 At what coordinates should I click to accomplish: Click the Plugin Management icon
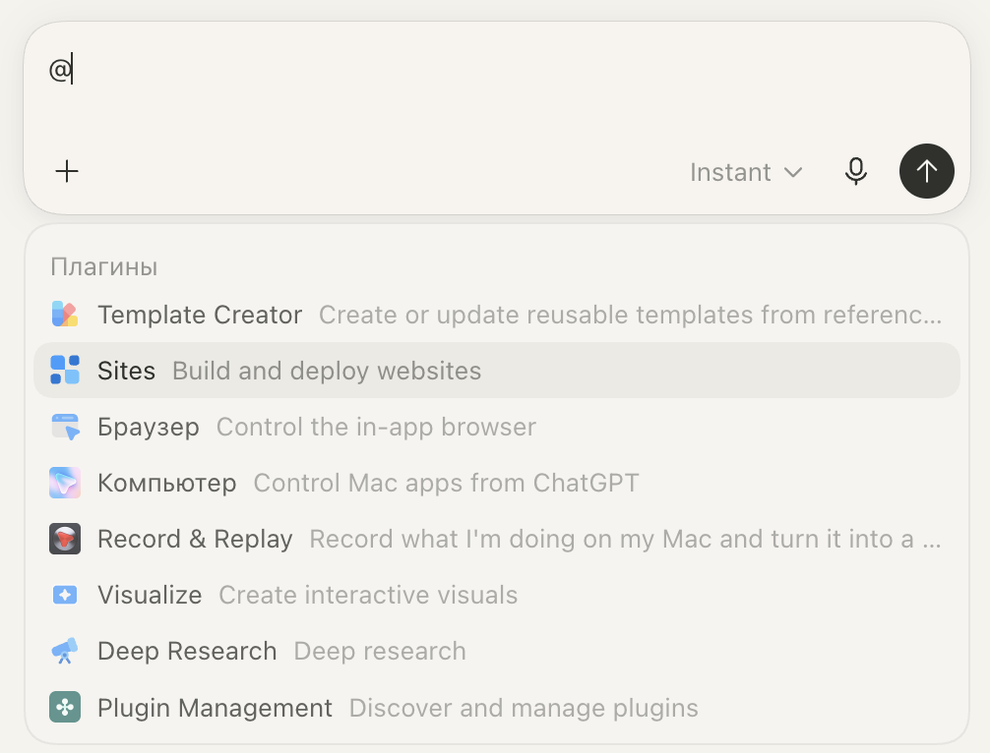64,707
